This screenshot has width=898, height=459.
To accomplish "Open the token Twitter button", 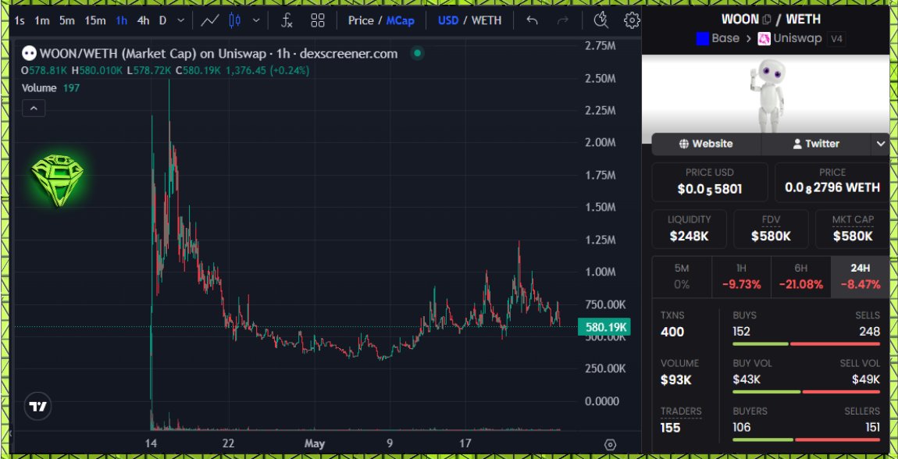I will 816,144.
